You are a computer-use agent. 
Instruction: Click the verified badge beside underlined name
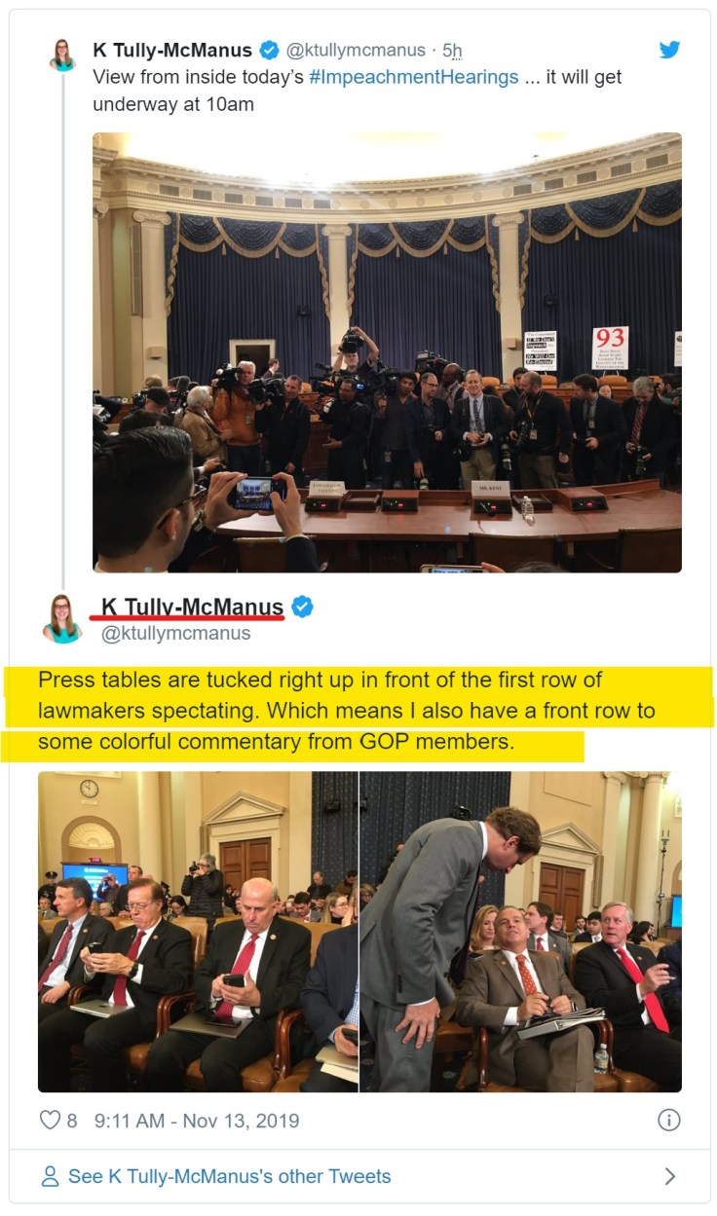point(303,607)
